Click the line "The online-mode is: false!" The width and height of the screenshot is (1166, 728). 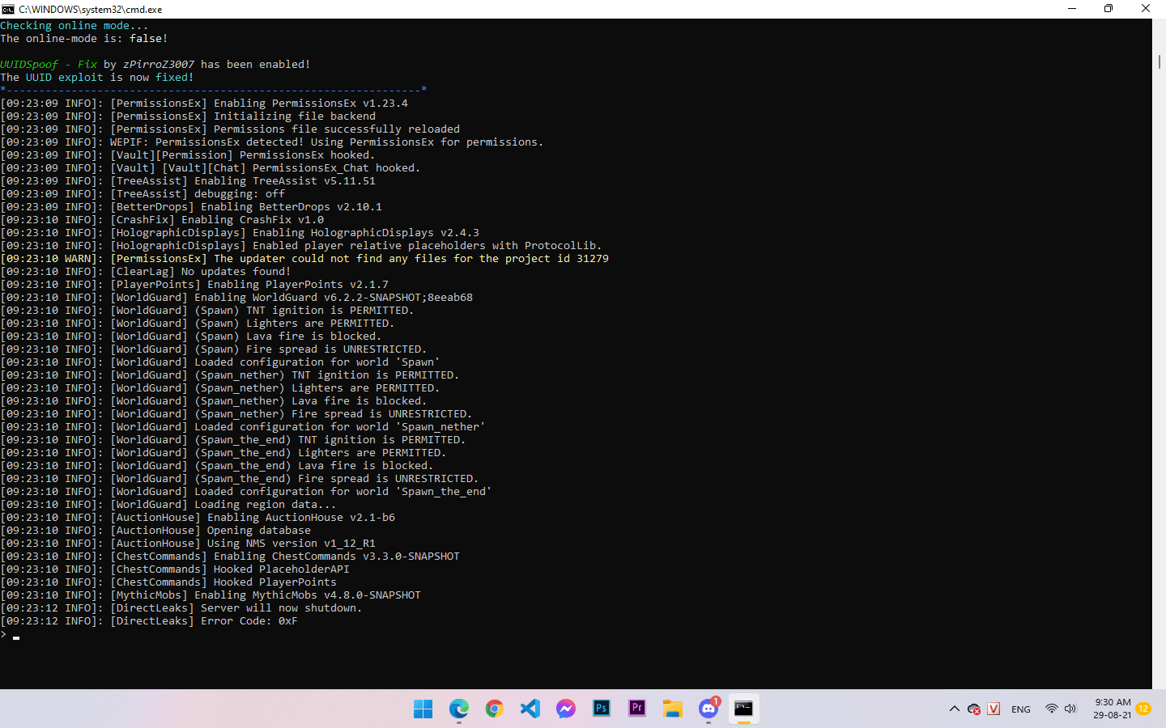pyautogui.click(x=84, y=39)
